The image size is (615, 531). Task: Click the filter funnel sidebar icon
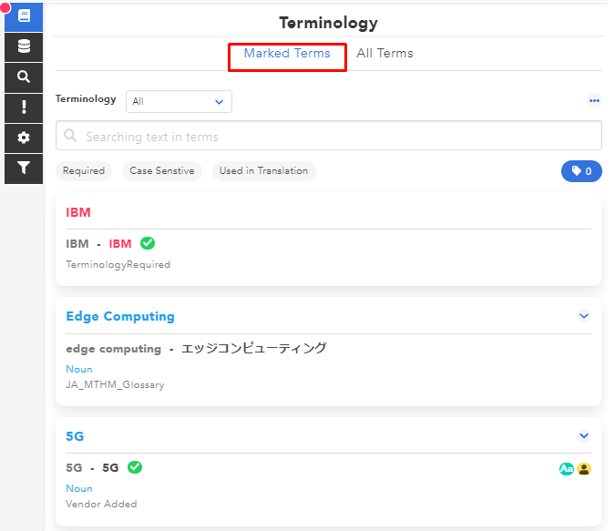tap(24, 168)
